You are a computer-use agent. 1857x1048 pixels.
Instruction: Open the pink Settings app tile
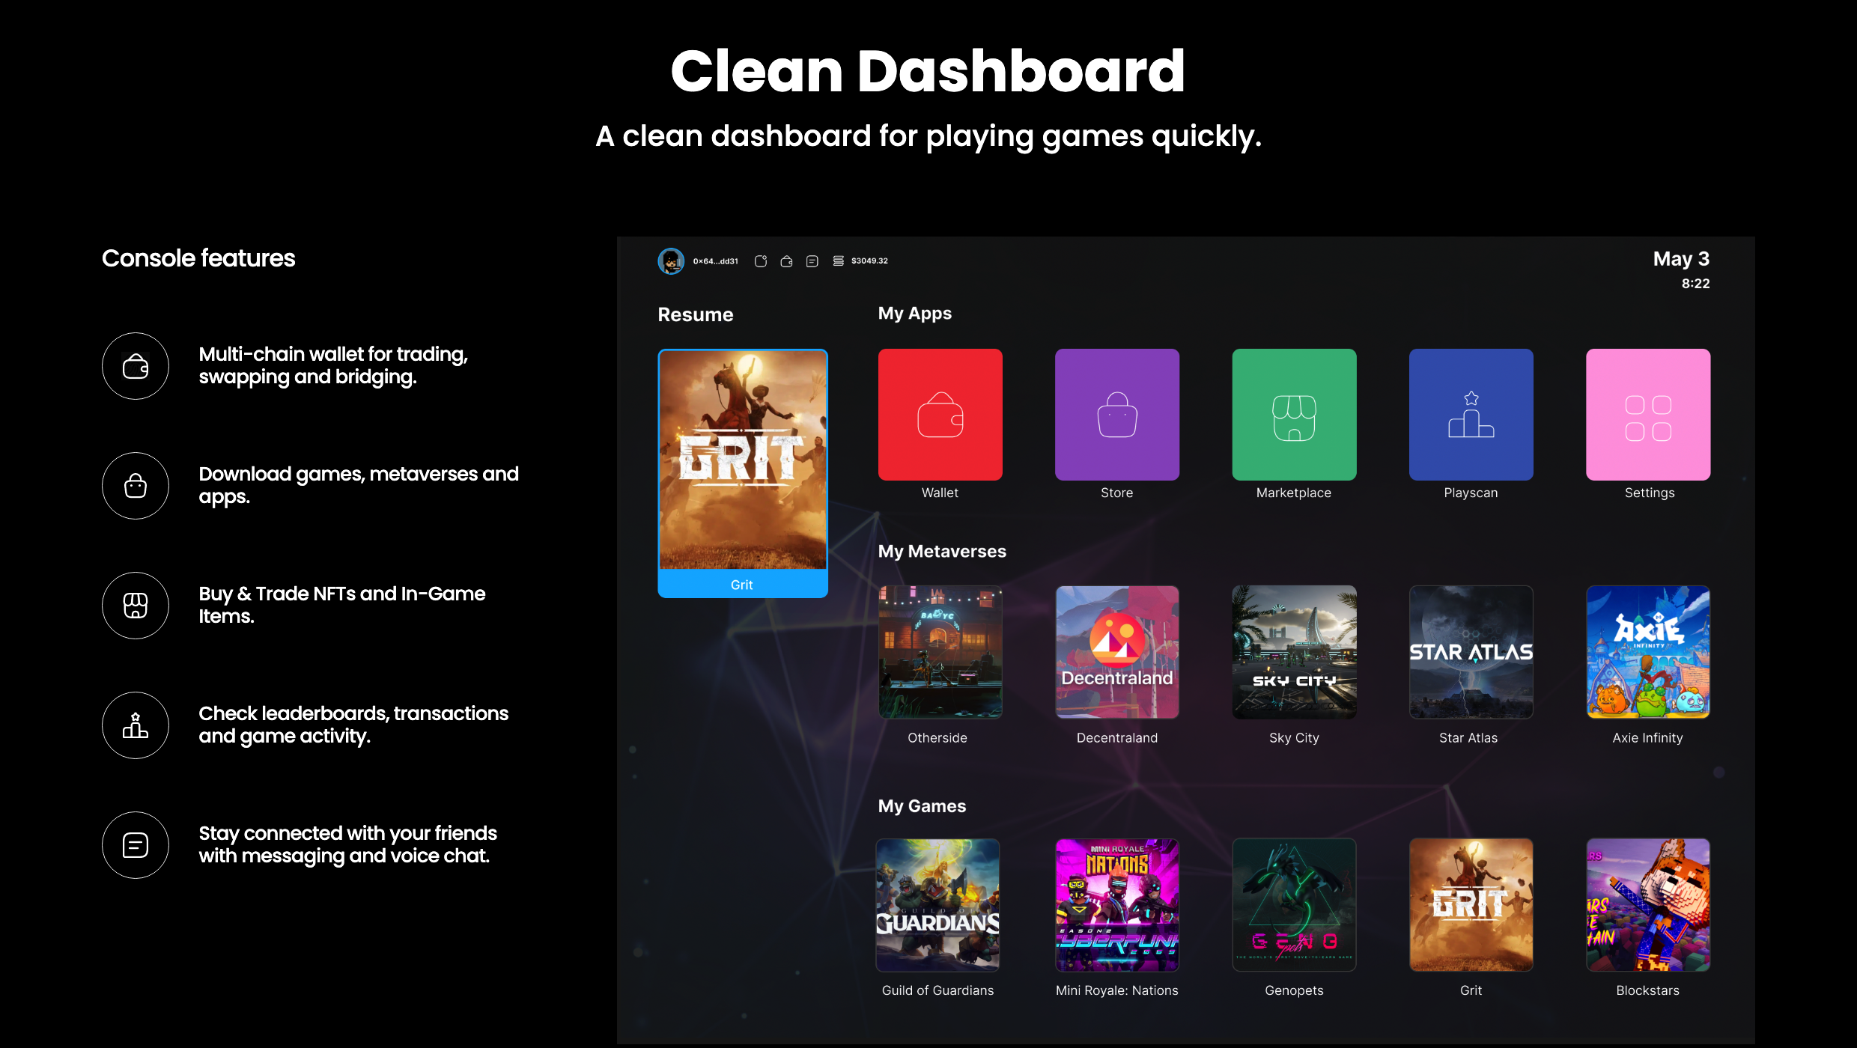click(x=1648, y=414)
